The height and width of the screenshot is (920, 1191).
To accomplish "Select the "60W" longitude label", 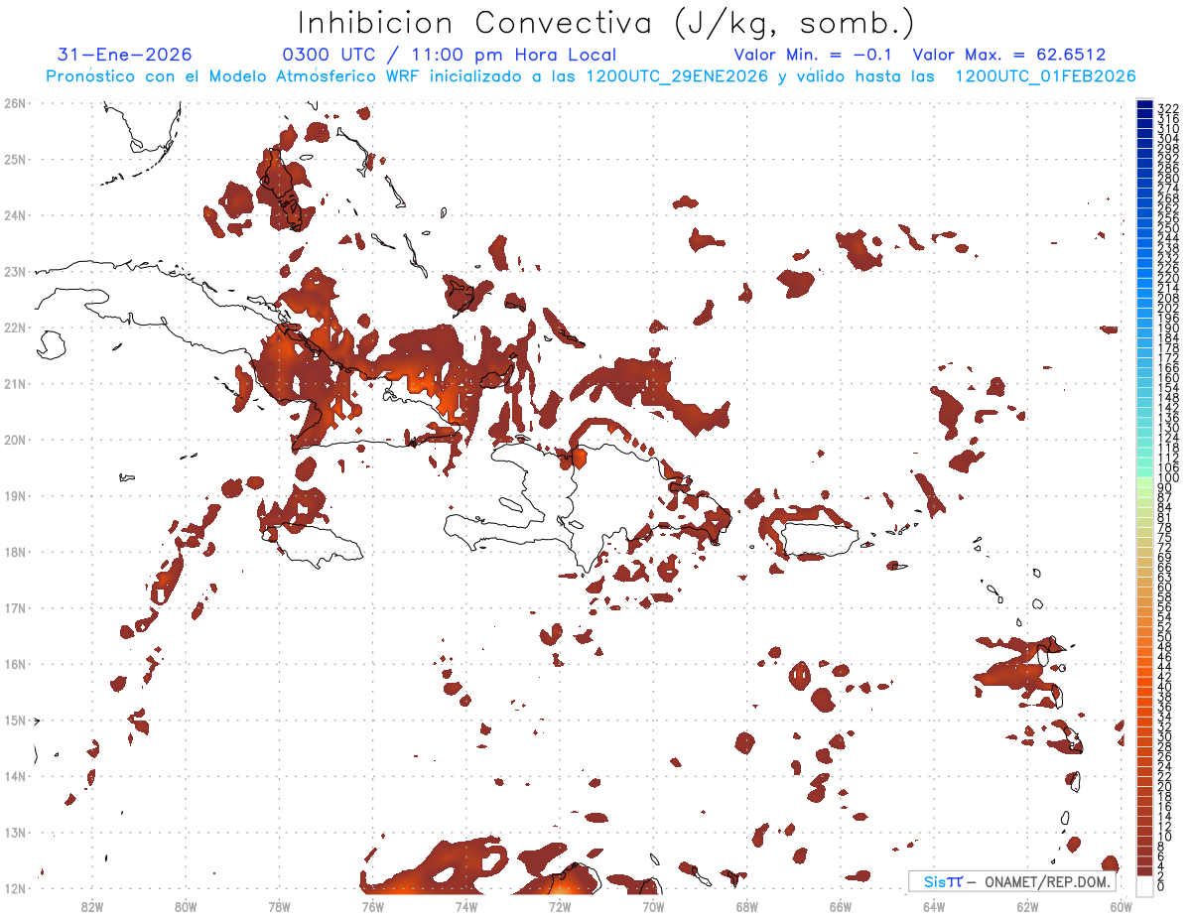I will [x=1121, y=906].
